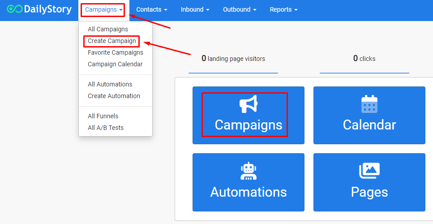
Task: Click the megaphone icon on Campaigns tile
Action: (x=249, y=104)
